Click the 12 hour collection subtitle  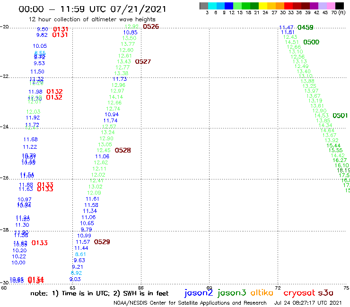pyautogui.click(x=92, y=19)
